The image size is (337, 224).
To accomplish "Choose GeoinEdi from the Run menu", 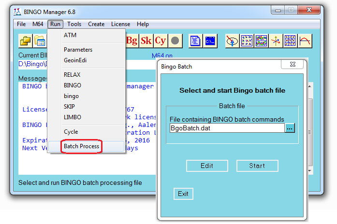I will pyautogui.click(x=87, y=60).
